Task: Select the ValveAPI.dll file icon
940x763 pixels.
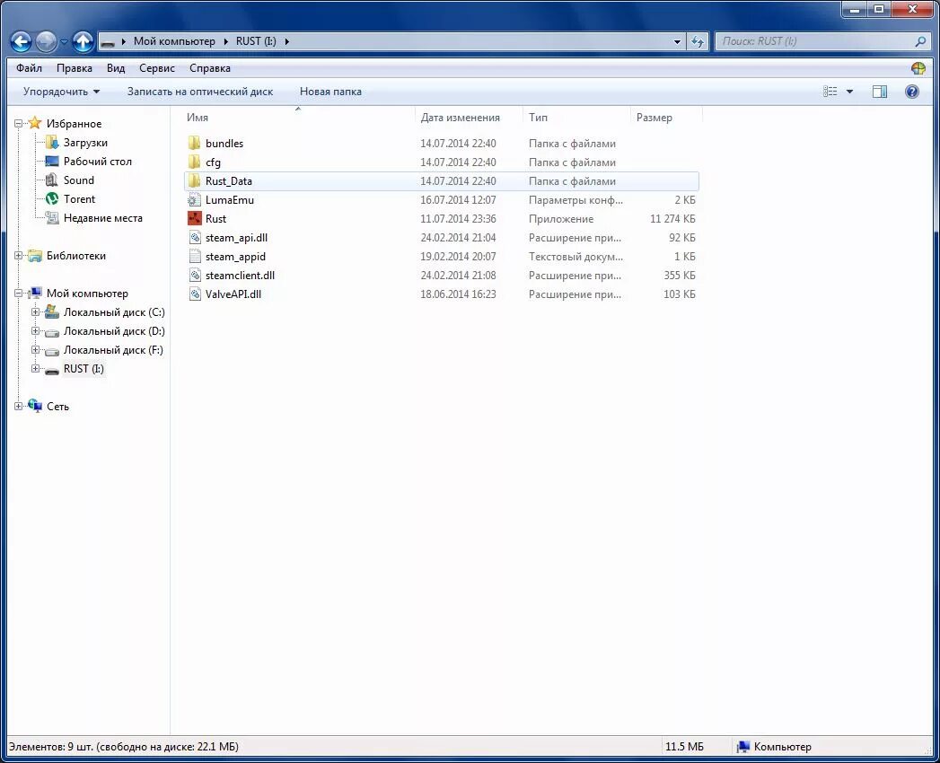Action: [x=194, y=294]
